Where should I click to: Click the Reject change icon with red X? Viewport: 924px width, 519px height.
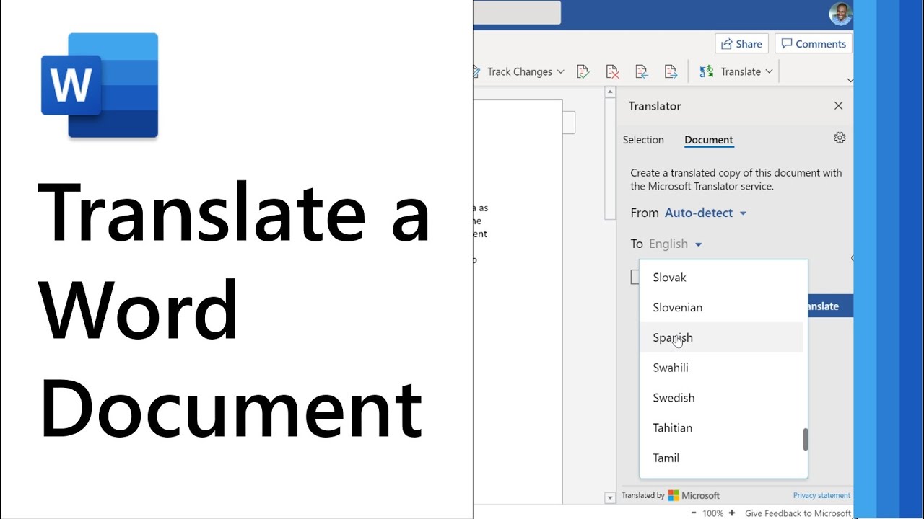[x=612, y=71]
